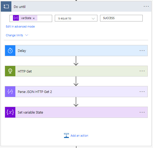
Task: Click the varState variable token icon
Action: pos(16,18)
